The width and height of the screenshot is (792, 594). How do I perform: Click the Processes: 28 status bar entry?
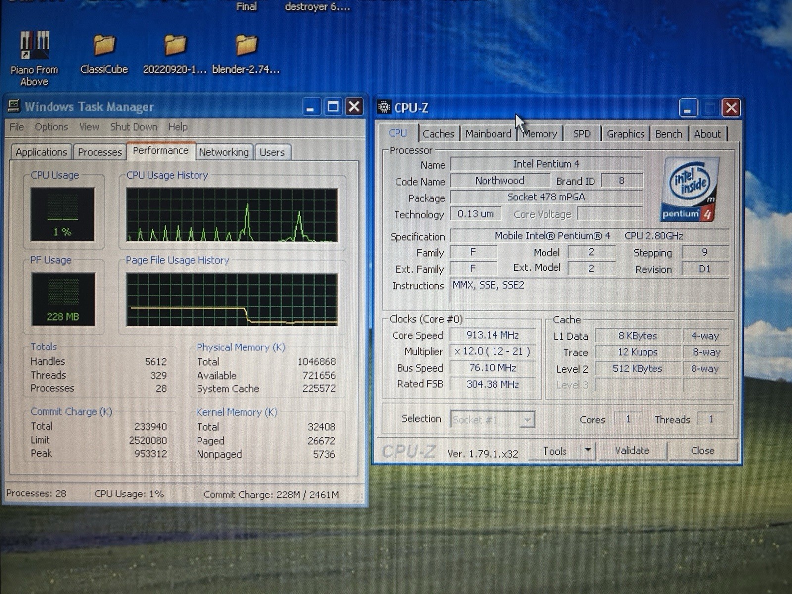pyautogui.click(x=36, y=494)
